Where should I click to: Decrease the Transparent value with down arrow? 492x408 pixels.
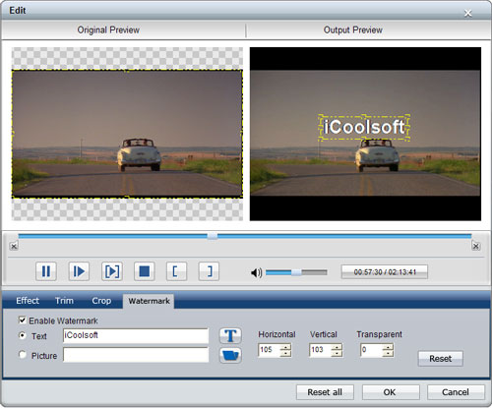pyautogui.click(x=388, y=353)
